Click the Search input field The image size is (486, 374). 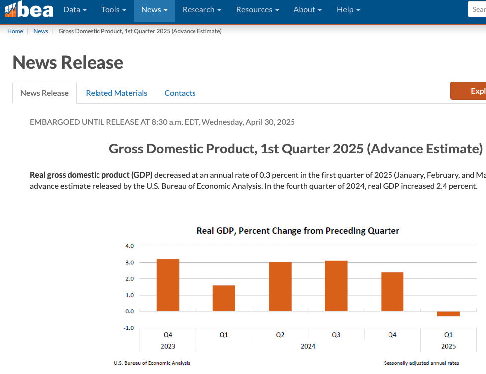click(x=477, y=10)
